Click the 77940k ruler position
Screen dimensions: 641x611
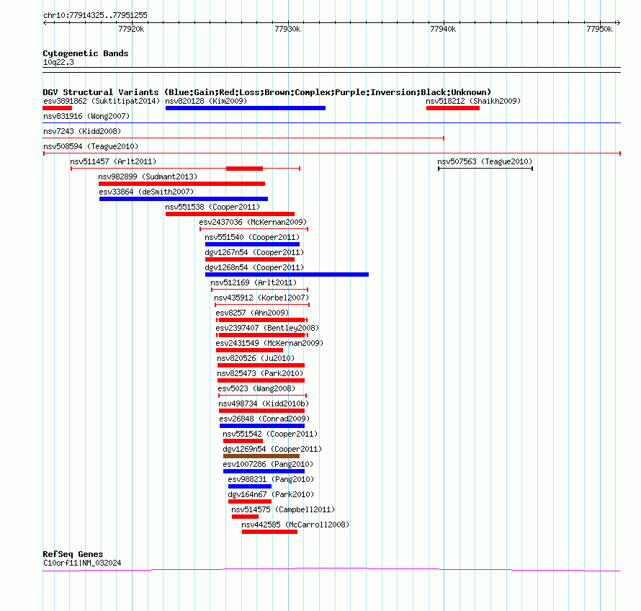[x=443, y=29]
